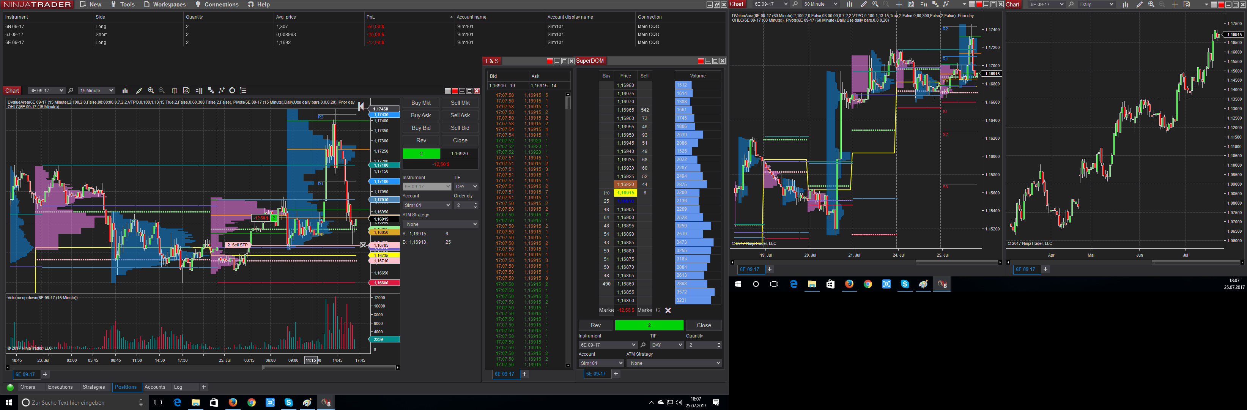Click Sell Mkt button in Chart Trader
The width and height of the screenshot is (1247, 410).
point(460,103)
